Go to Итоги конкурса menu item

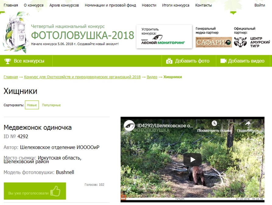(x=175, y=5)
